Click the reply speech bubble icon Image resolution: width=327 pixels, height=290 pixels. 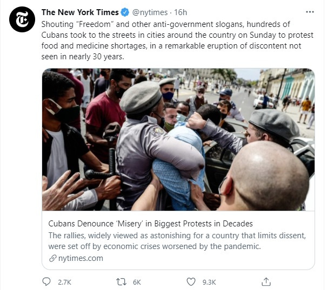pyautogui.click(x=46, y=282)
